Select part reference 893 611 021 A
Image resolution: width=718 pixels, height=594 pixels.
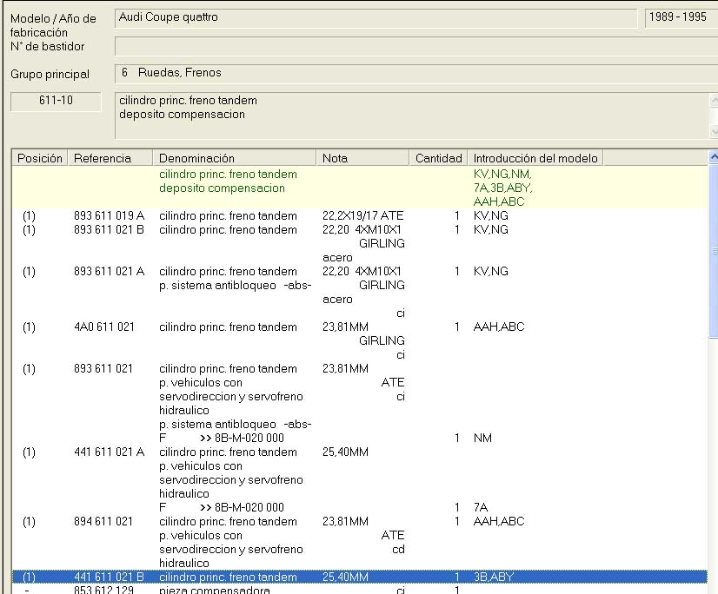(x=109, y=271)
